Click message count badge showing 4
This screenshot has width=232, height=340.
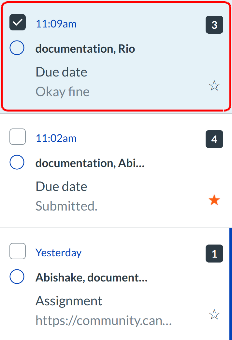pyautogui.click(x=214, y=139)
